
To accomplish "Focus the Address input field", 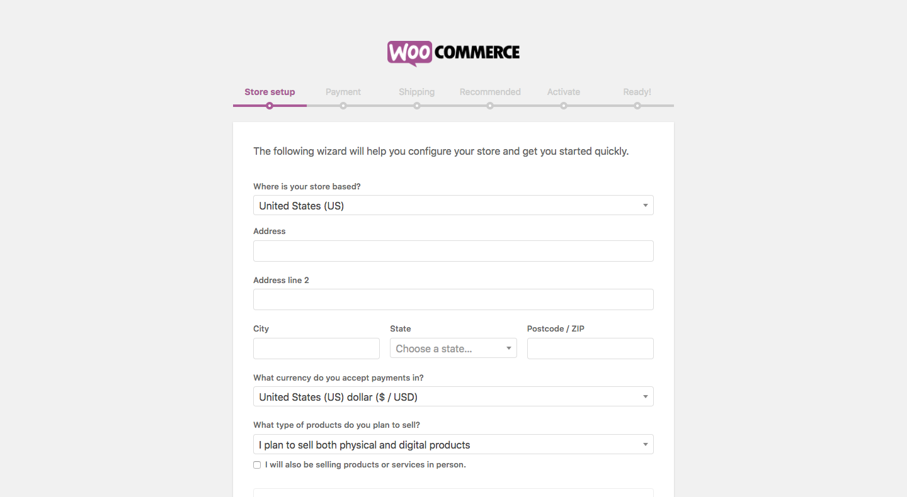I will coord(453,251).
